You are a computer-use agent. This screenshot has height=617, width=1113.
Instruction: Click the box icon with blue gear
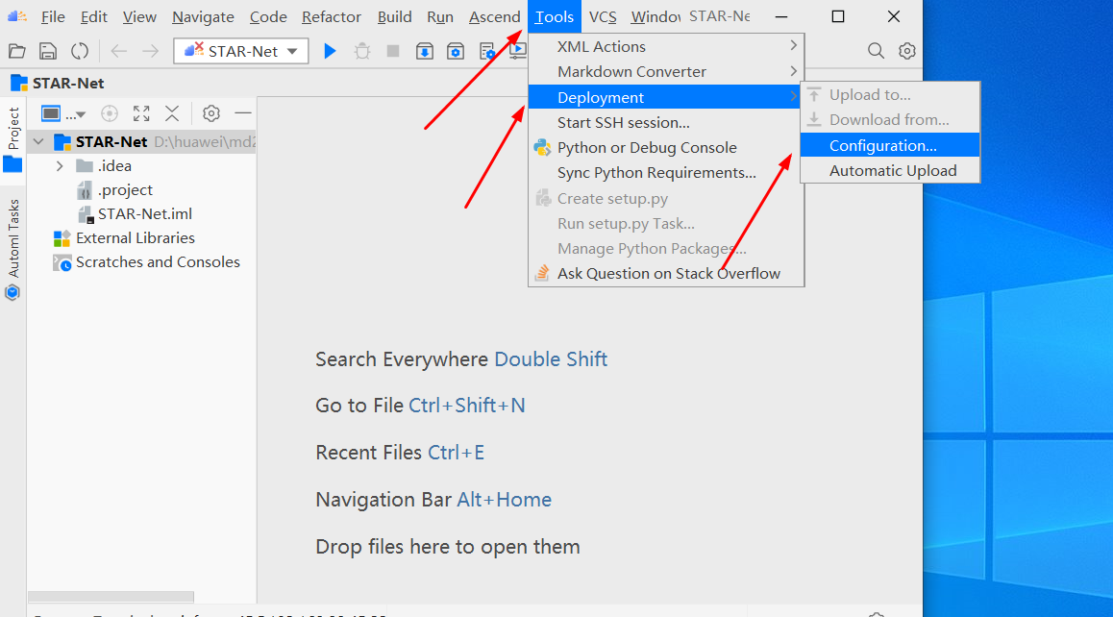[x=456, y=51]
